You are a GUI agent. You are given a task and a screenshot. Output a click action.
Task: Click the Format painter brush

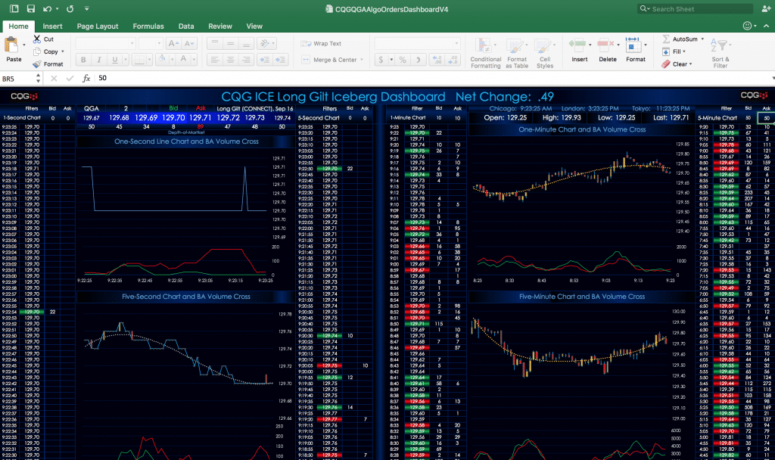tap(37, 64)
